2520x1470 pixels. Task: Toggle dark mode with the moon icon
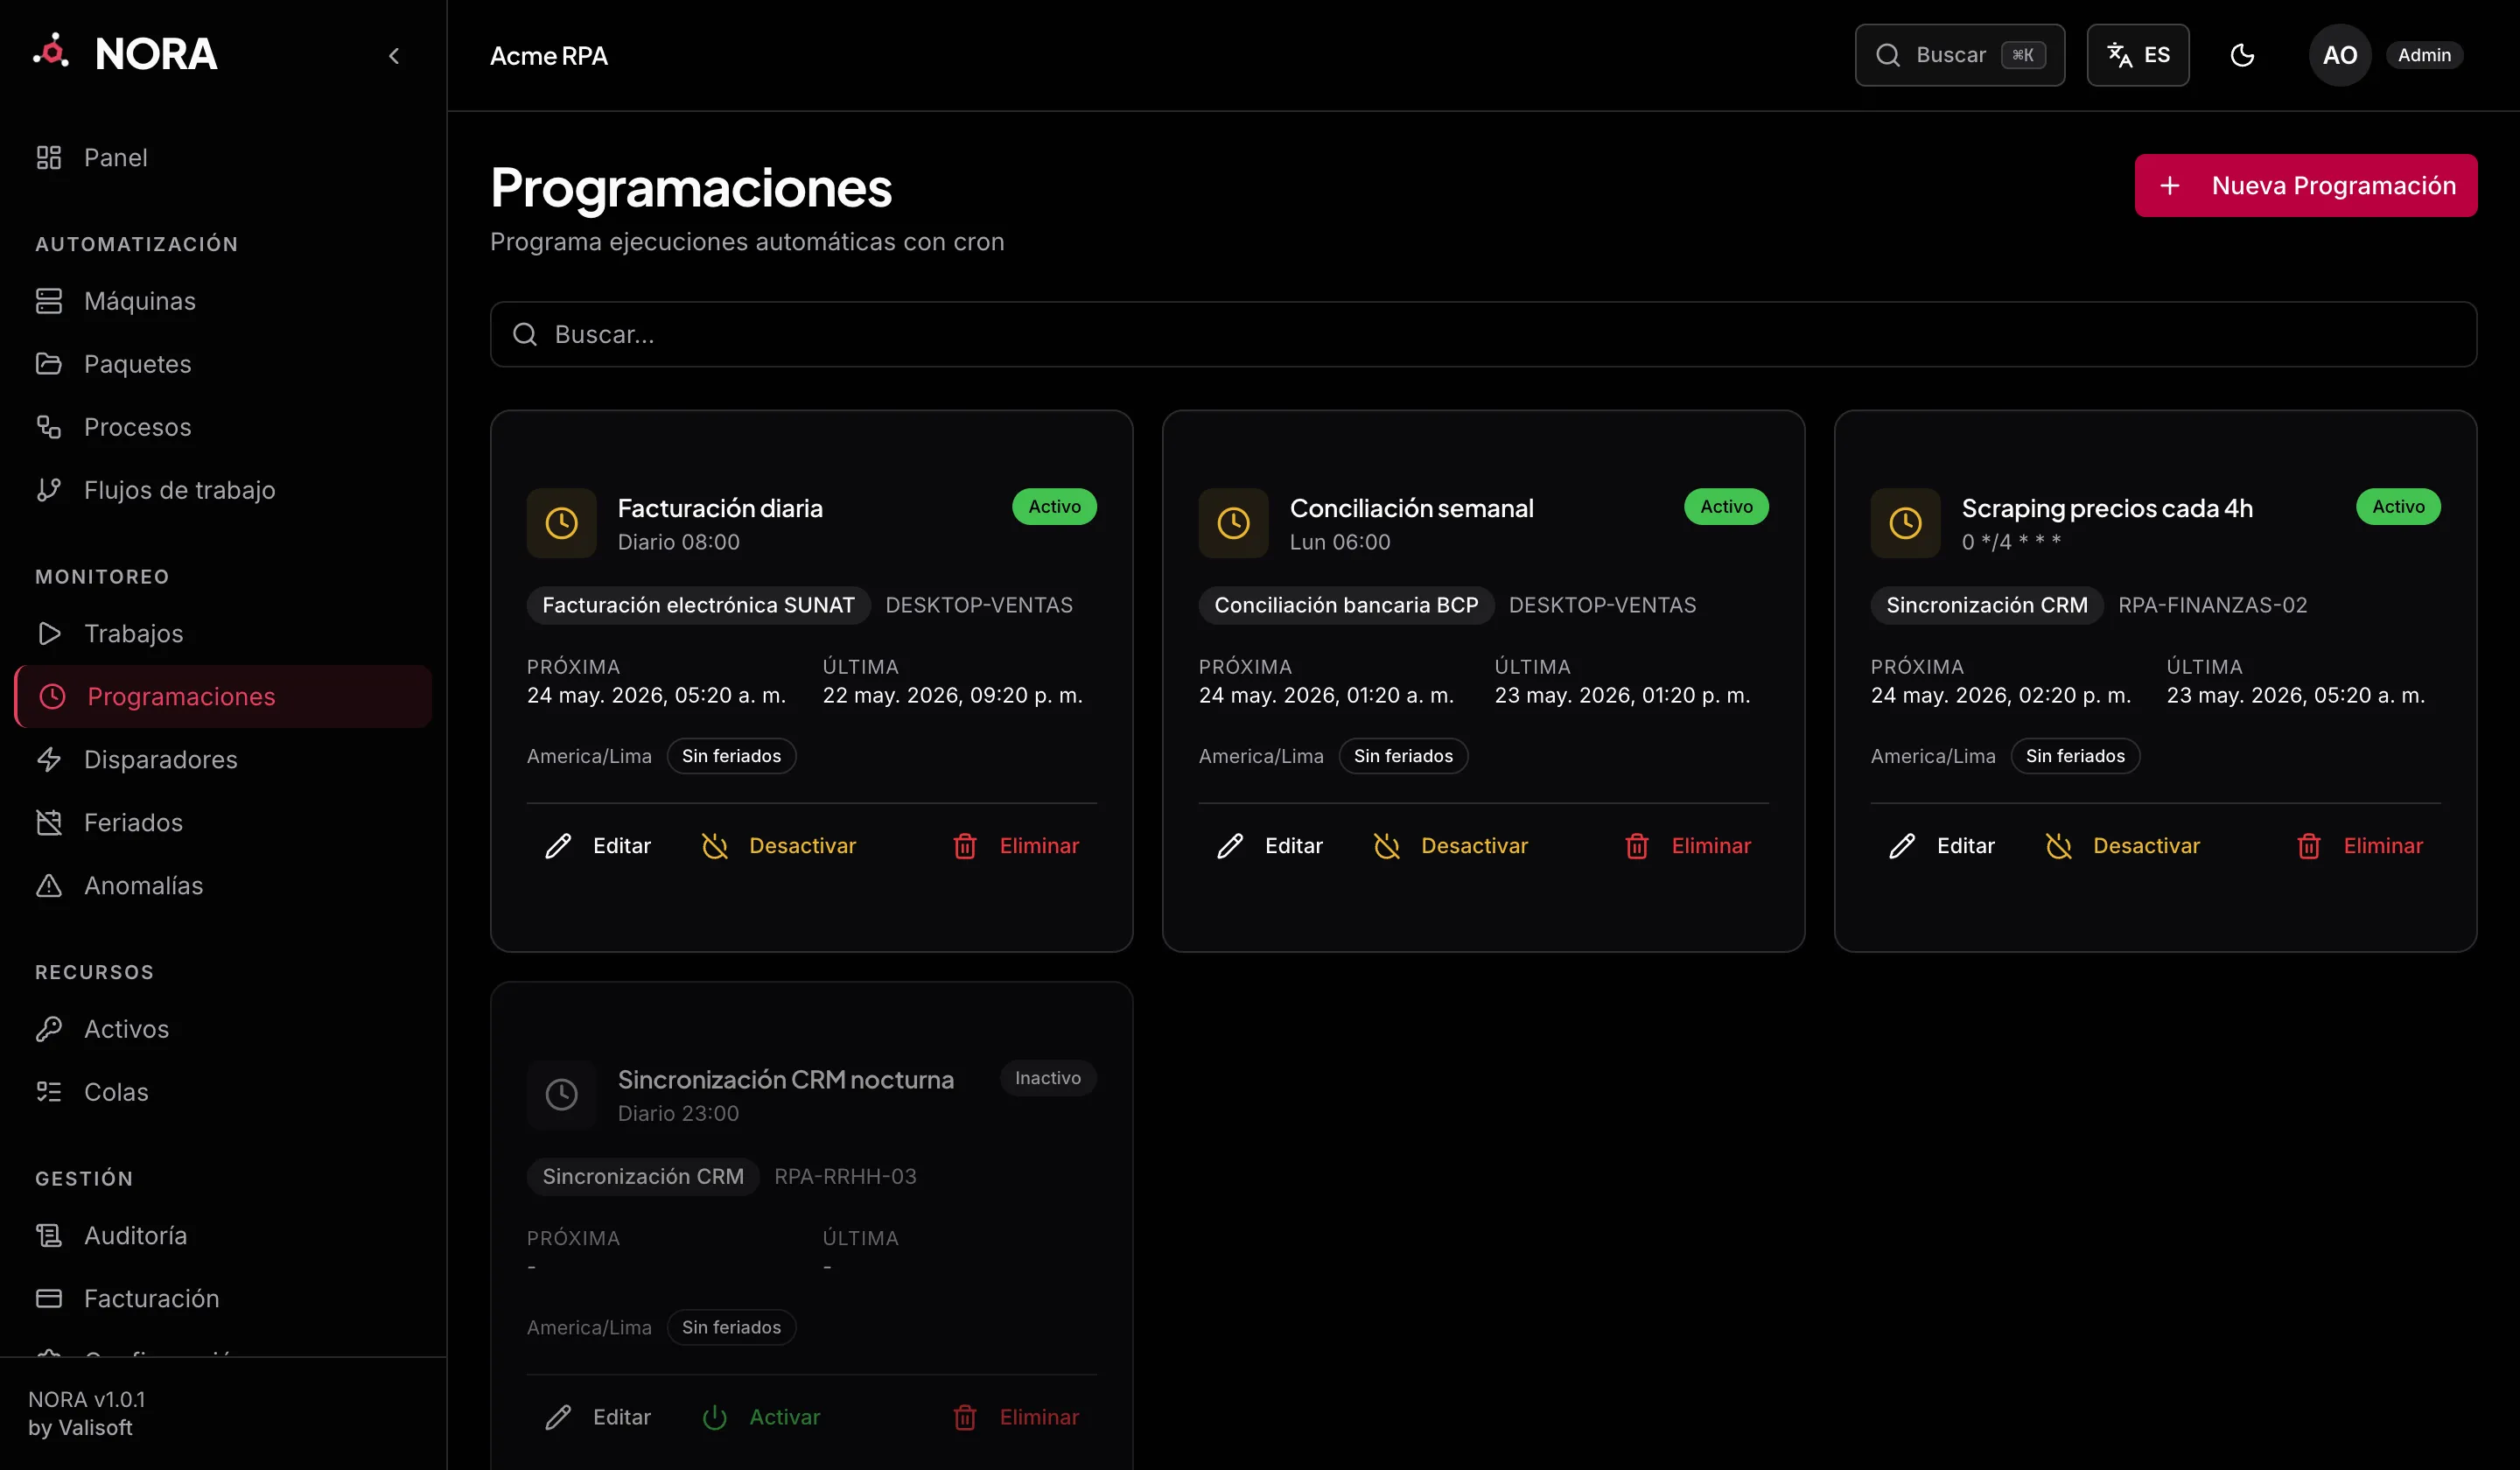tap(2242, 55)
